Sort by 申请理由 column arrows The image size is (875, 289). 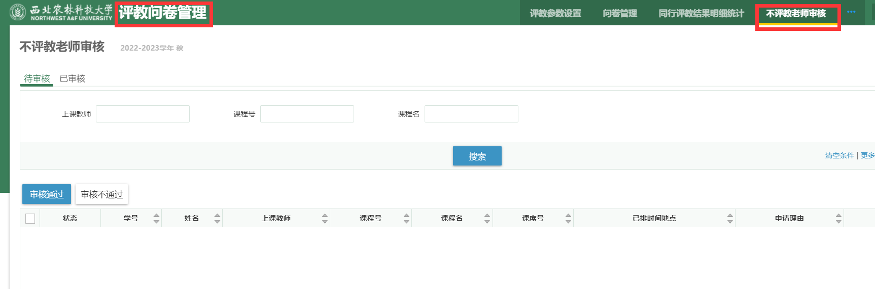click(838, 218)
